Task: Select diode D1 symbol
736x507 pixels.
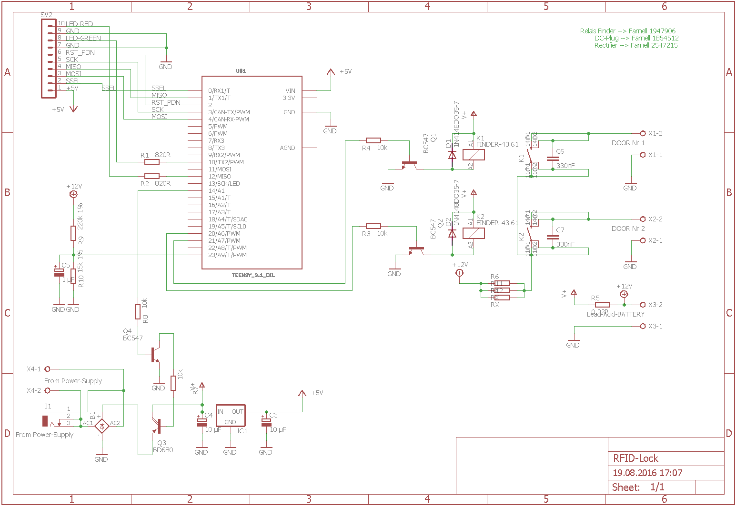Action: (452, 155)
